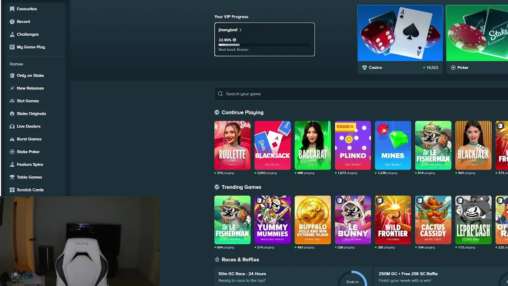Open 250M GC + Free 25K SC Raffle card
Viewport: 508px width, 286px height.
[x=441, y=276]
